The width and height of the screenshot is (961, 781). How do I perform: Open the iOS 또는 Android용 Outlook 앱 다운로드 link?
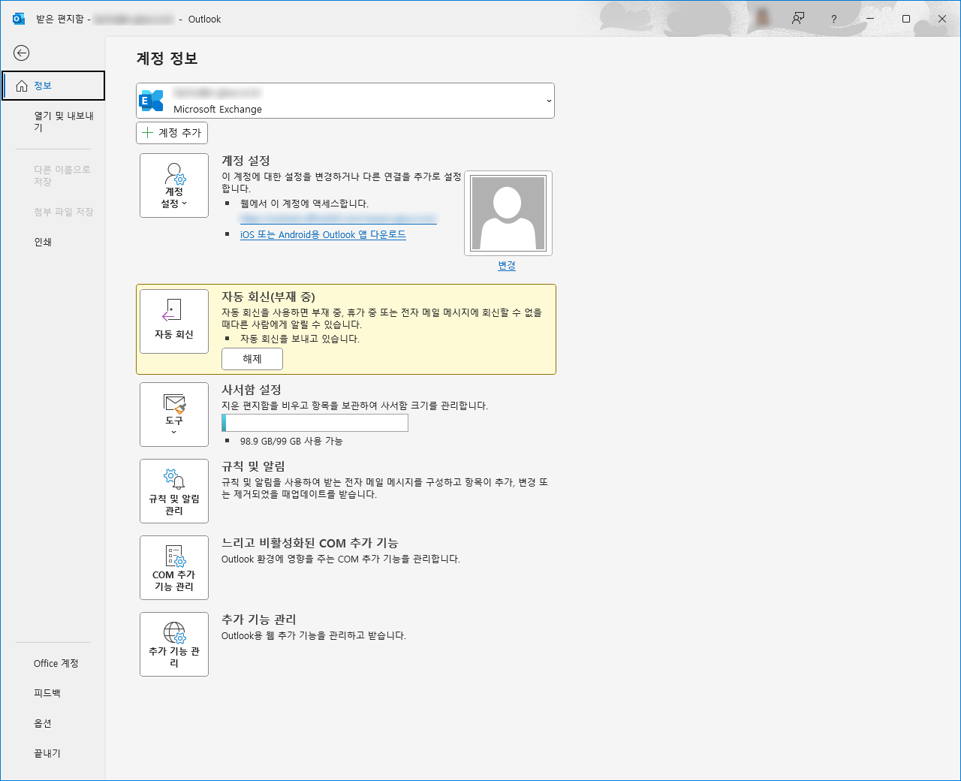323,235
